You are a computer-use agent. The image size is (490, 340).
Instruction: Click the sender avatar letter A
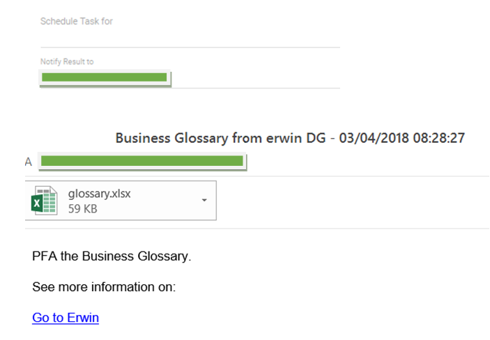[x=29, y=162]
